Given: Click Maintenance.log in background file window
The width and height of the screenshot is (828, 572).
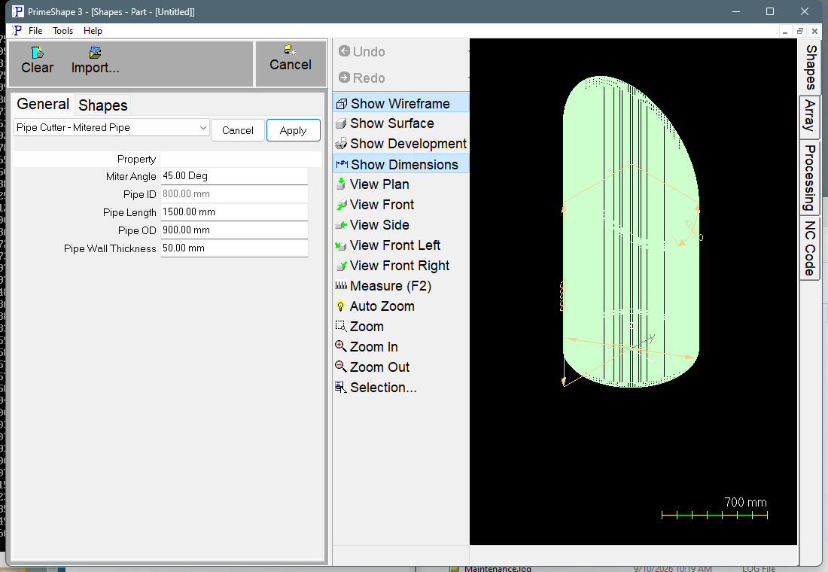Looking at the screenshot, I should 498,569.
